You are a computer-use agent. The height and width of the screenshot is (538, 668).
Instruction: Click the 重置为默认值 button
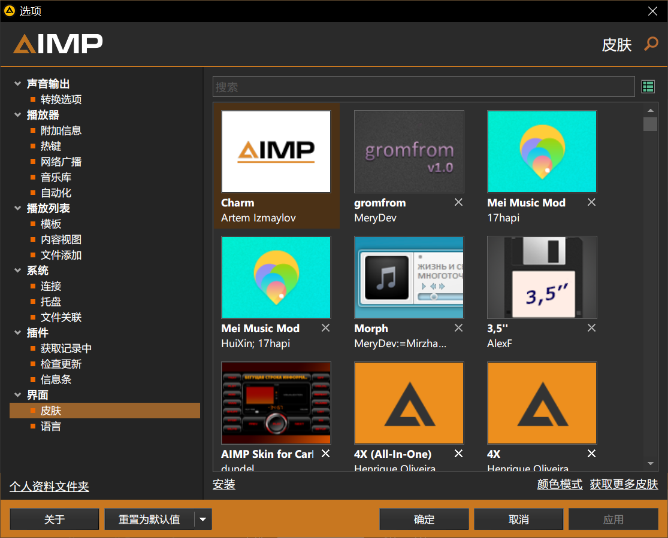[x=150, y=519]
